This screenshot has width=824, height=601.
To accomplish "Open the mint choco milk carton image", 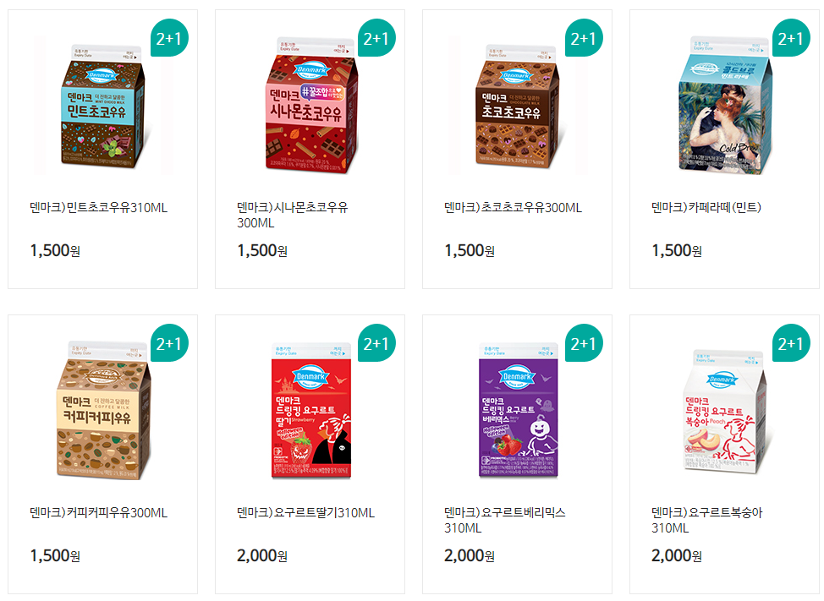I will pyautogui.click(x=102, y=107).
